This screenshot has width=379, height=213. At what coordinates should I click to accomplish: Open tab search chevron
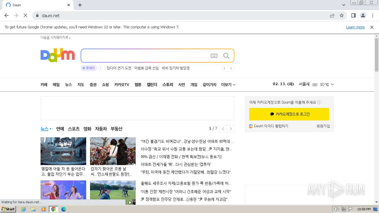click(x=343, y=5)
